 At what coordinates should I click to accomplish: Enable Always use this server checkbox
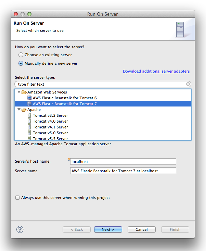coord(17,198)
